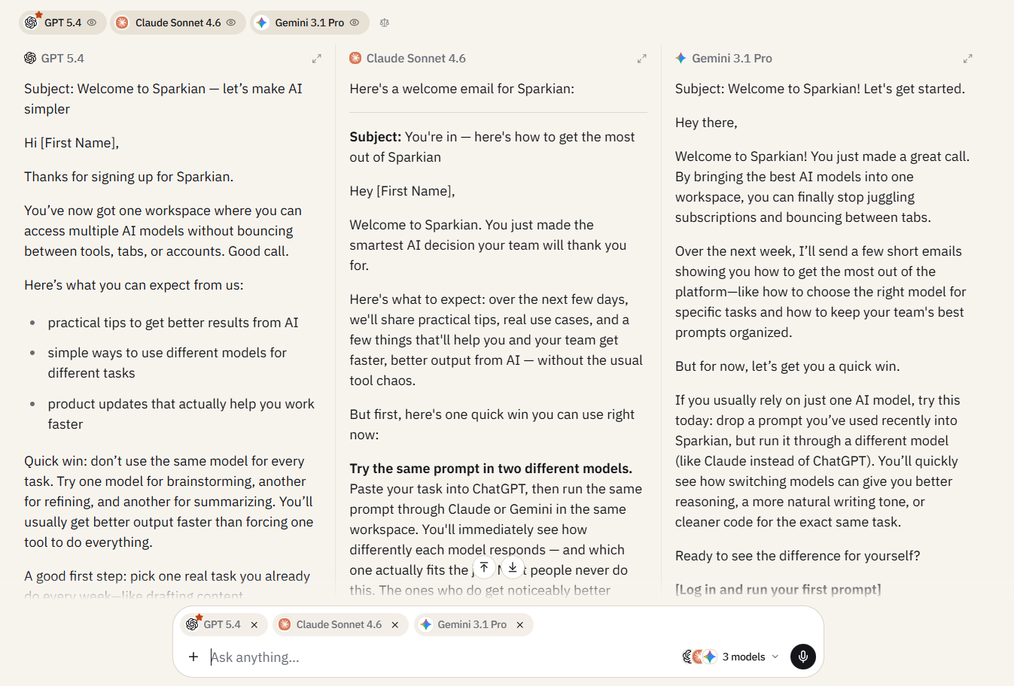
Task: Click the stacked model icons beside 3 models
Action: [699, 657]
